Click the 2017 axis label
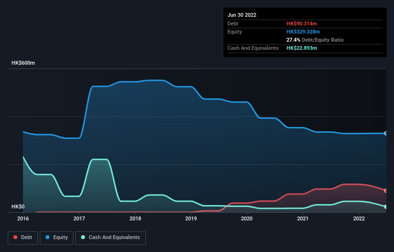The height and width of the screenshot is (252, 394). 79,218
